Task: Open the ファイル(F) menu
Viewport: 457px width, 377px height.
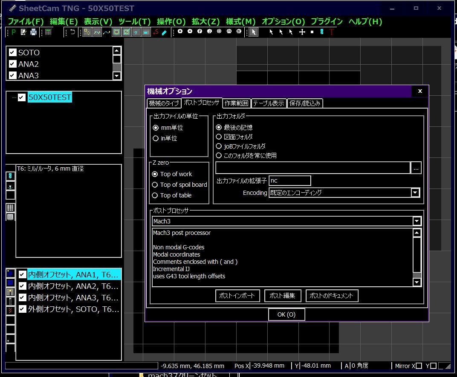Action: pos(26,22)
